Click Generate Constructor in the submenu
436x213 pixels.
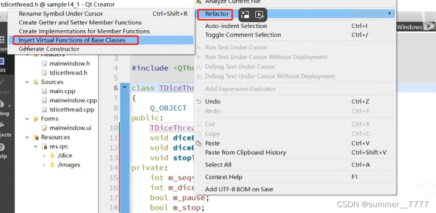[x=100, y=49]
